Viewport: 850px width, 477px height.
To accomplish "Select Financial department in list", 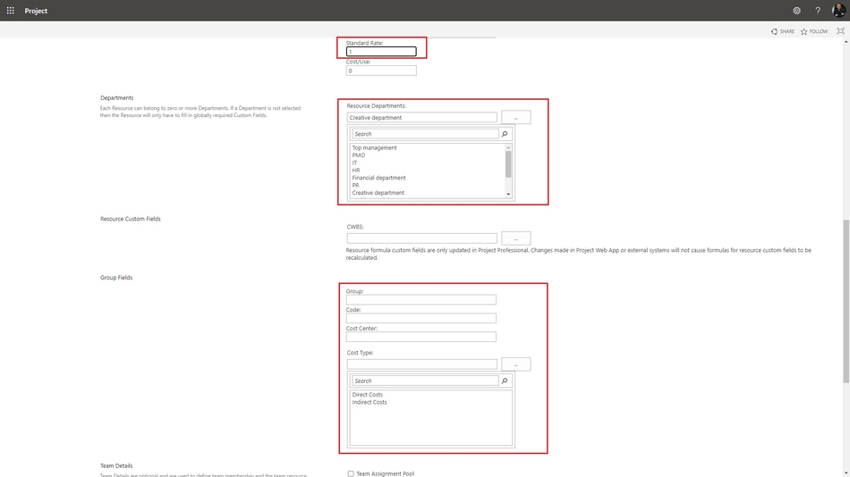I will tap(379, 178).
